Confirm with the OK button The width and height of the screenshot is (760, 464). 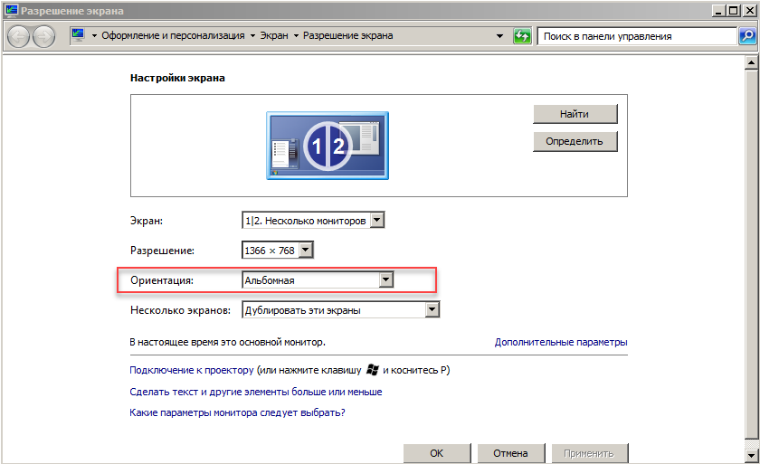click(437, 453)
